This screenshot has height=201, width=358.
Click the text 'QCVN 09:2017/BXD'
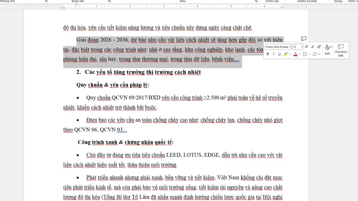tap(136, 98)
